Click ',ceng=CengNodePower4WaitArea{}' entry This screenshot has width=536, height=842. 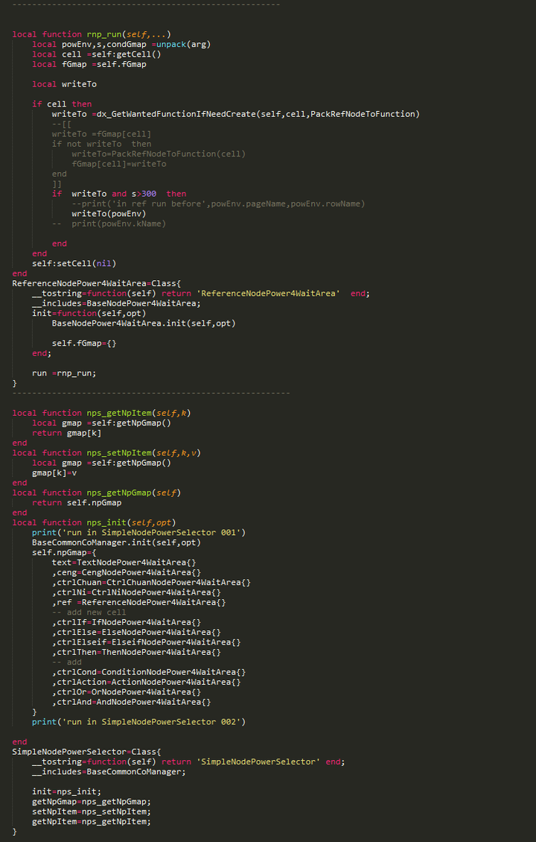click(127, 572)
